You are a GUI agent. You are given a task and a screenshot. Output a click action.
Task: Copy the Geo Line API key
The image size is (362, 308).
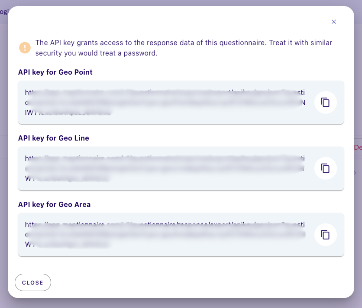click(325, 168)
